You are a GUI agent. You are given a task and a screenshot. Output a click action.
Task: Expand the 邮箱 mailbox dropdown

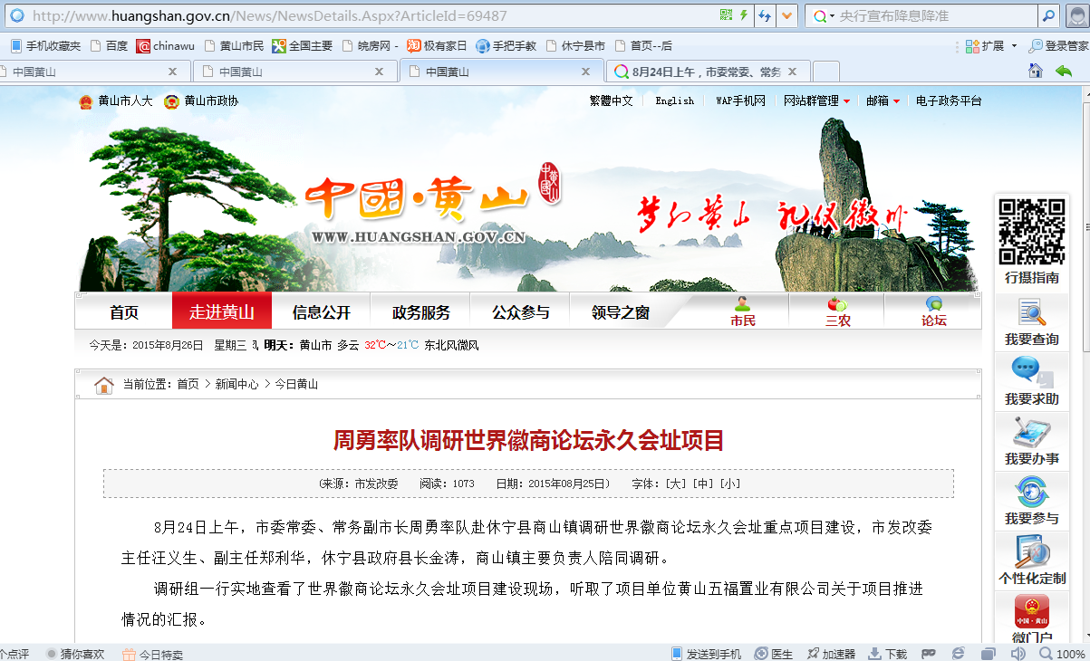coord(896,101)
